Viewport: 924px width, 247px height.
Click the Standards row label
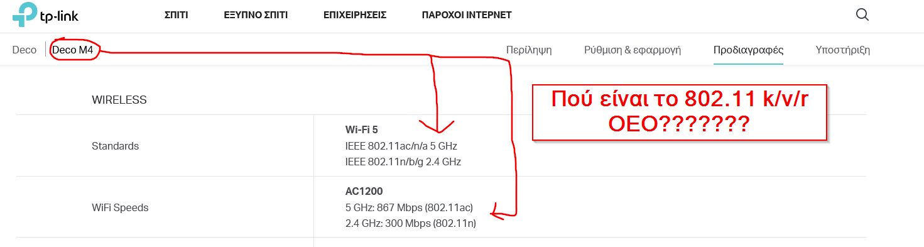click(115, 146)
